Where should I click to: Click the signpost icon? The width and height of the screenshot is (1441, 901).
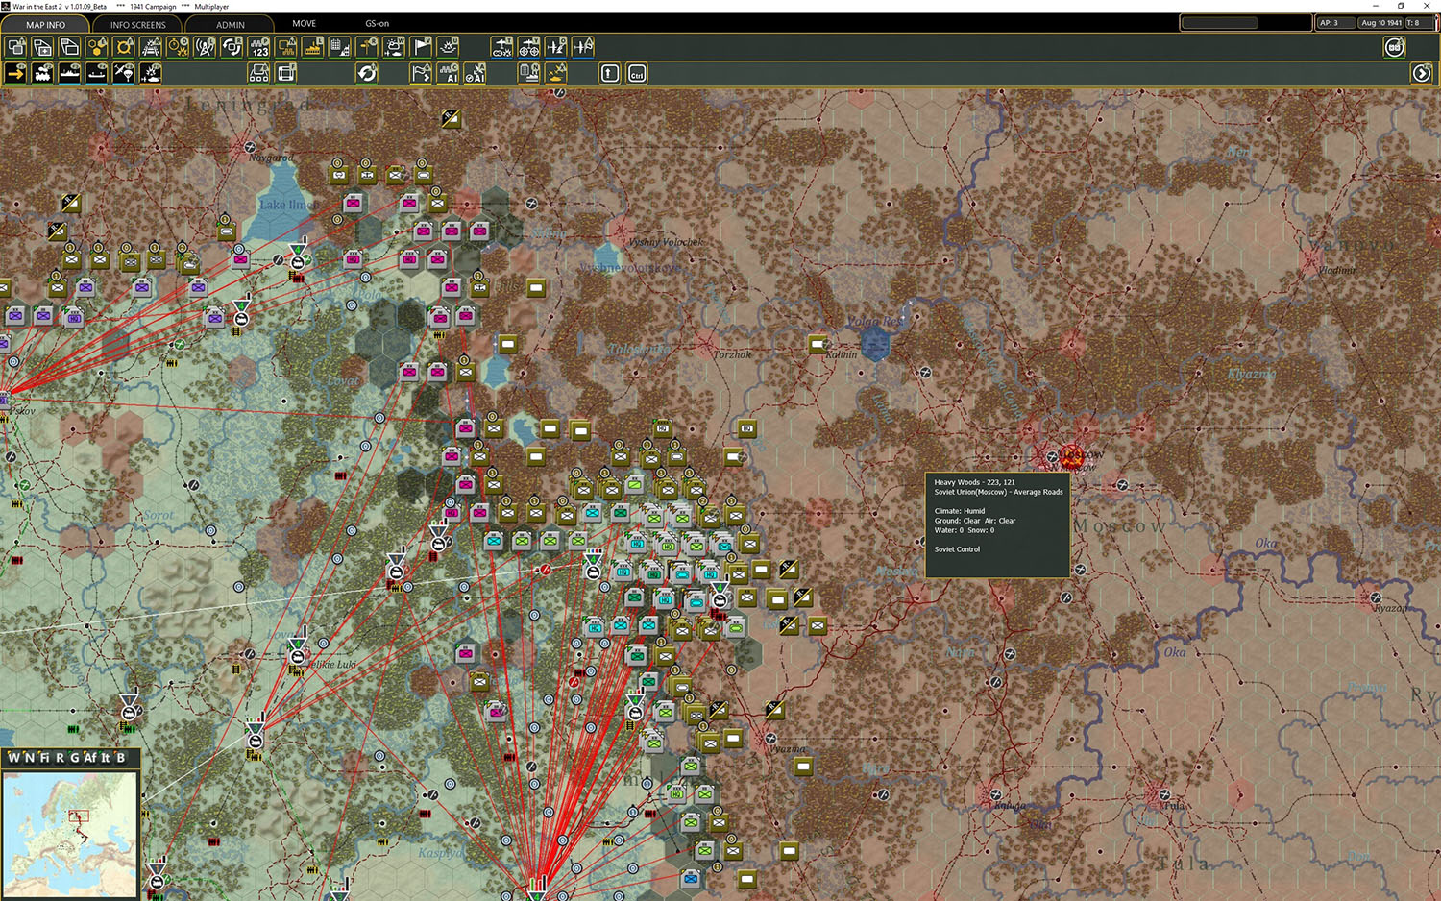point(367,46)
